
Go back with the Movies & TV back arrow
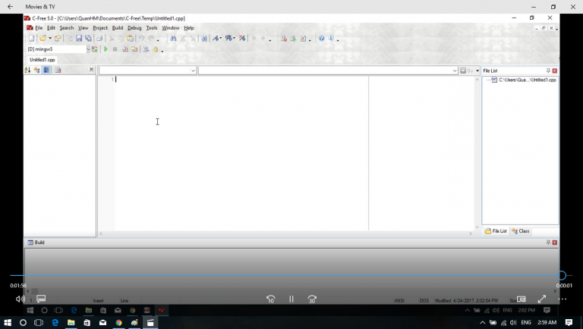coord(10,7)
